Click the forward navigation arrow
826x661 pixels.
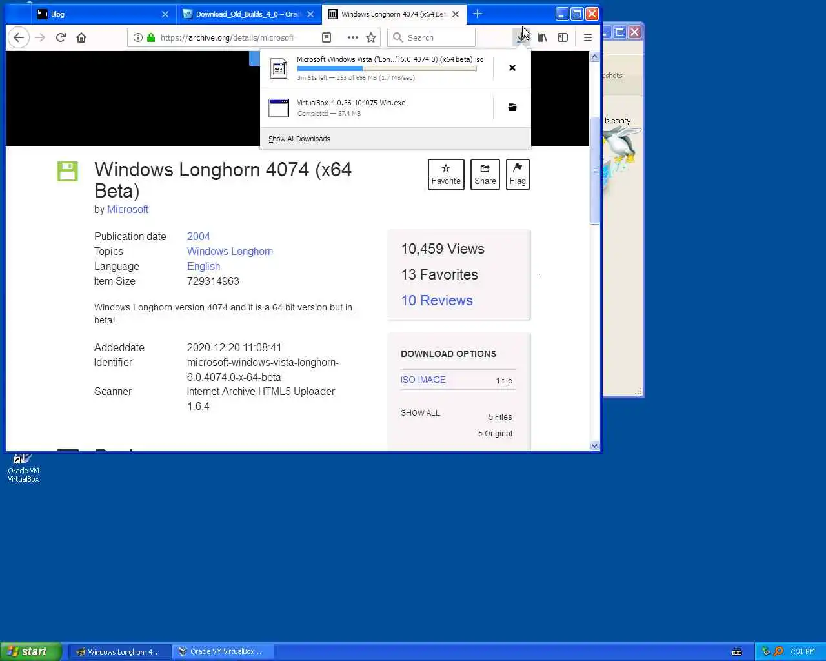pyautogui.click(x=40, y=37)
